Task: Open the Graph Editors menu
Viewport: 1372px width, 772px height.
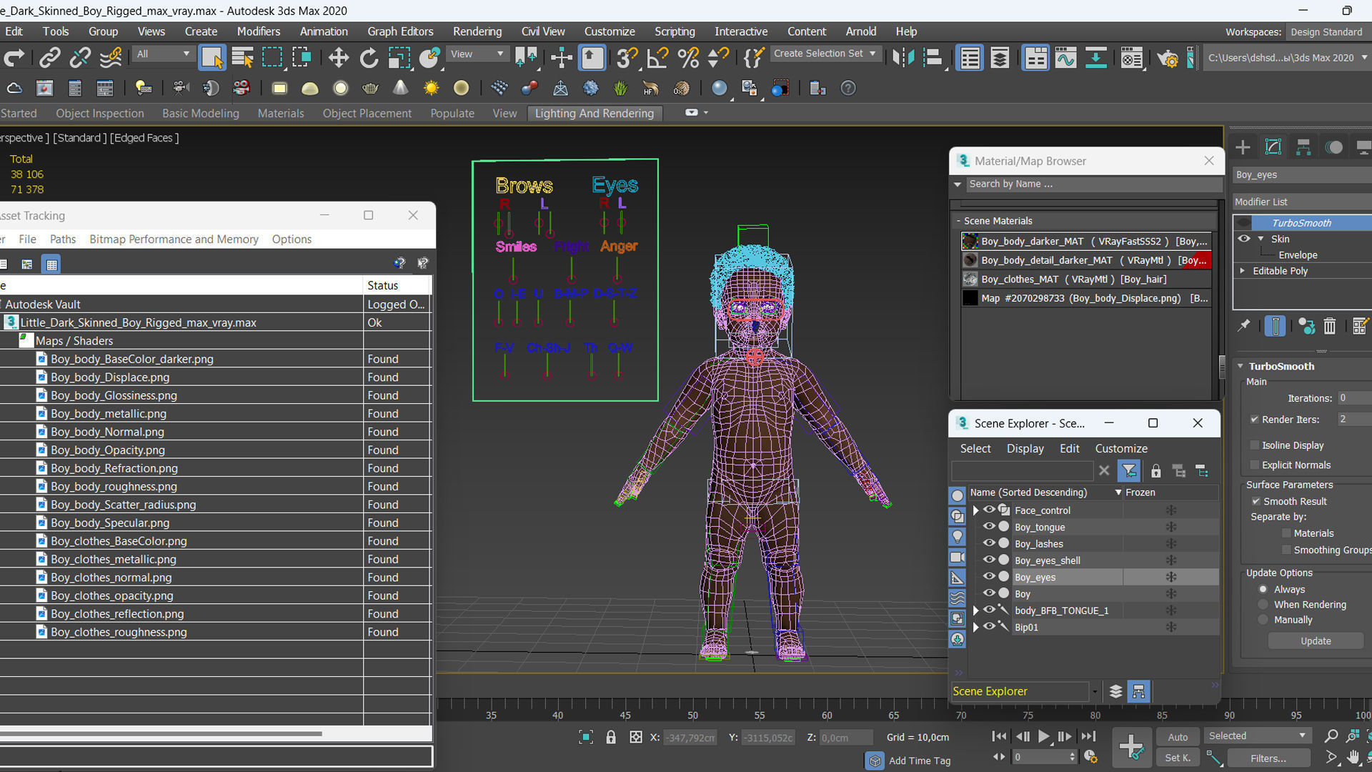Action: point(400,31)
